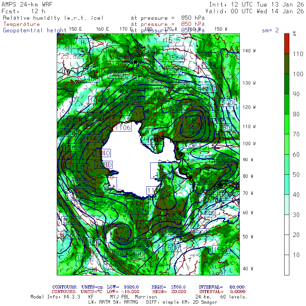Click the '40 W' longitude label
Viewport: 306px width, 306px height.
[x=248, y=269]
